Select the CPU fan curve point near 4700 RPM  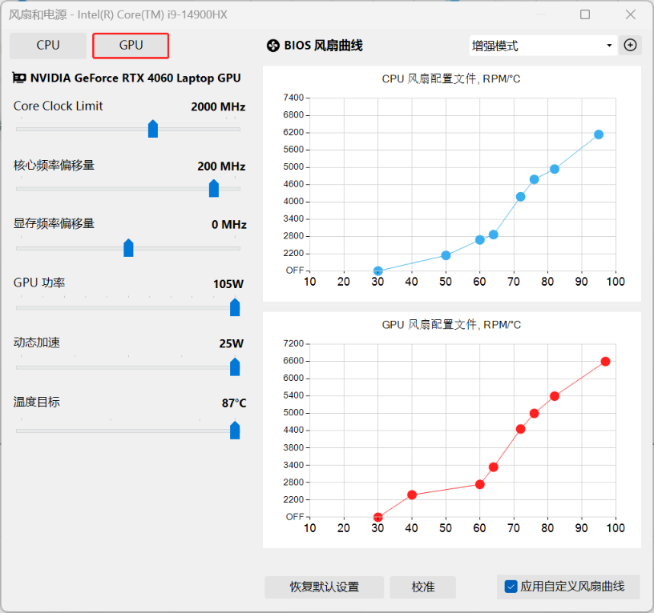pos(535,179)
